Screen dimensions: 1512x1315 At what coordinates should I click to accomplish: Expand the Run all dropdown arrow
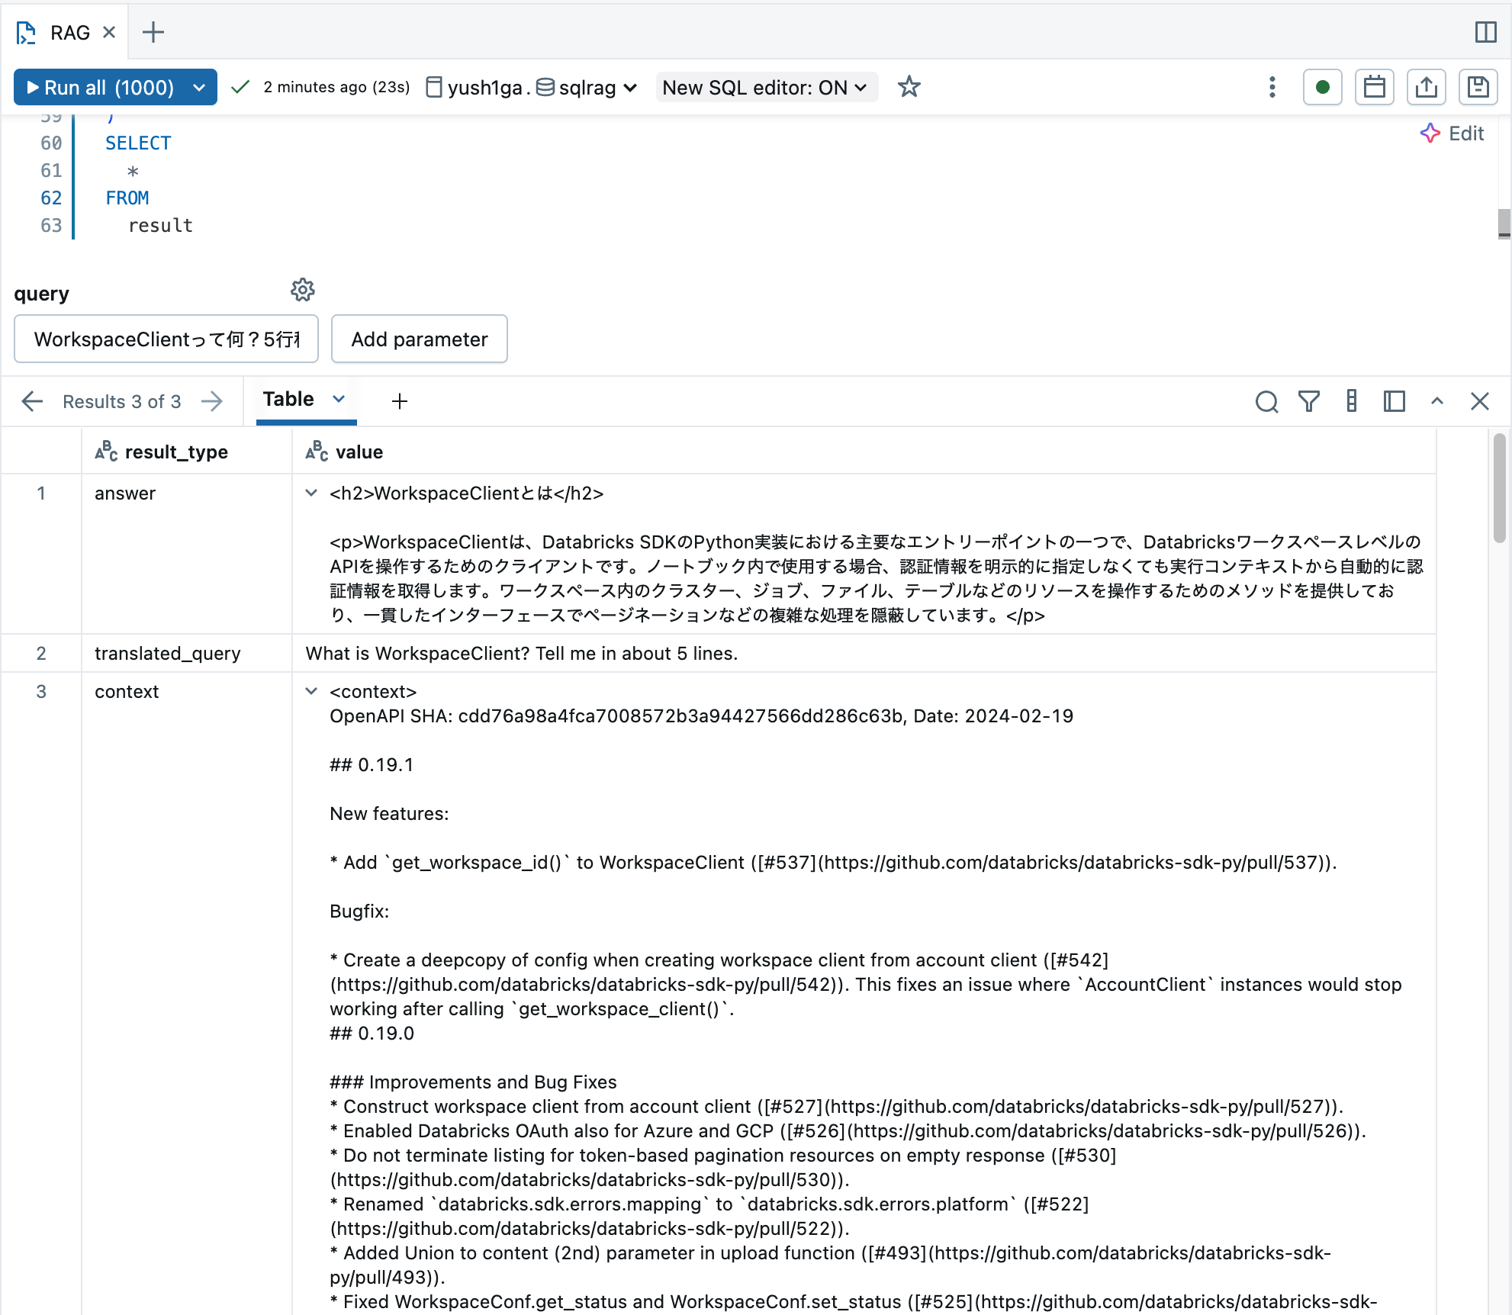tap(199, 88)
